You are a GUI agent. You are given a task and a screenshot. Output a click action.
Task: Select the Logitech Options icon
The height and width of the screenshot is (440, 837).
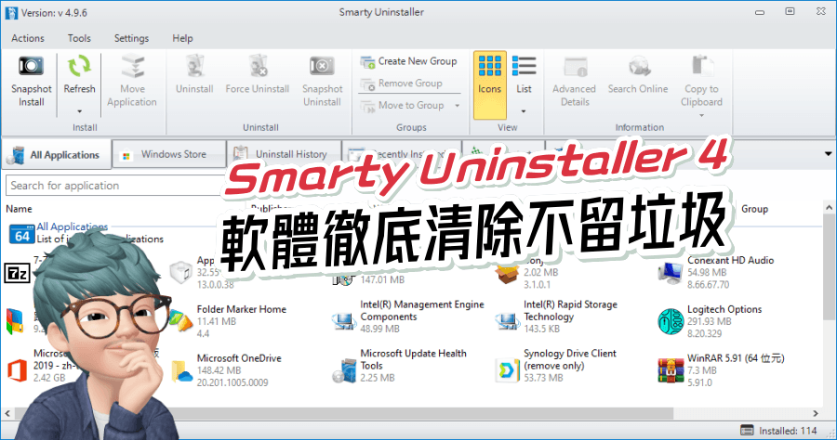(x=671, y=321)
